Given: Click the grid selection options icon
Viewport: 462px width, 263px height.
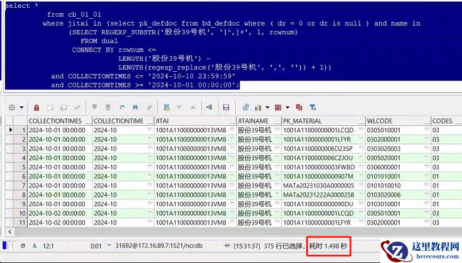Looking at the screenshot, I should [x=12, y=107].
